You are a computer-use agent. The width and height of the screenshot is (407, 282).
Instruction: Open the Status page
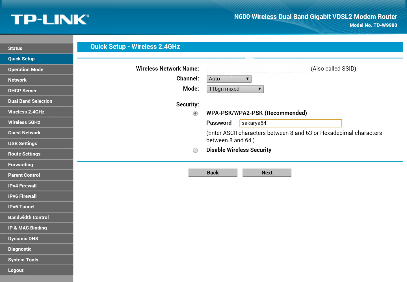[x=36, y=48]
